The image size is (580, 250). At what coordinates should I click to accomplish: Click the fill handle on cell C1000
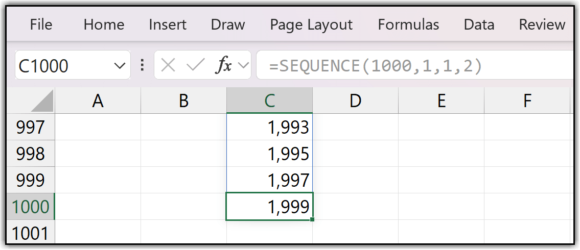coord(312,220)
